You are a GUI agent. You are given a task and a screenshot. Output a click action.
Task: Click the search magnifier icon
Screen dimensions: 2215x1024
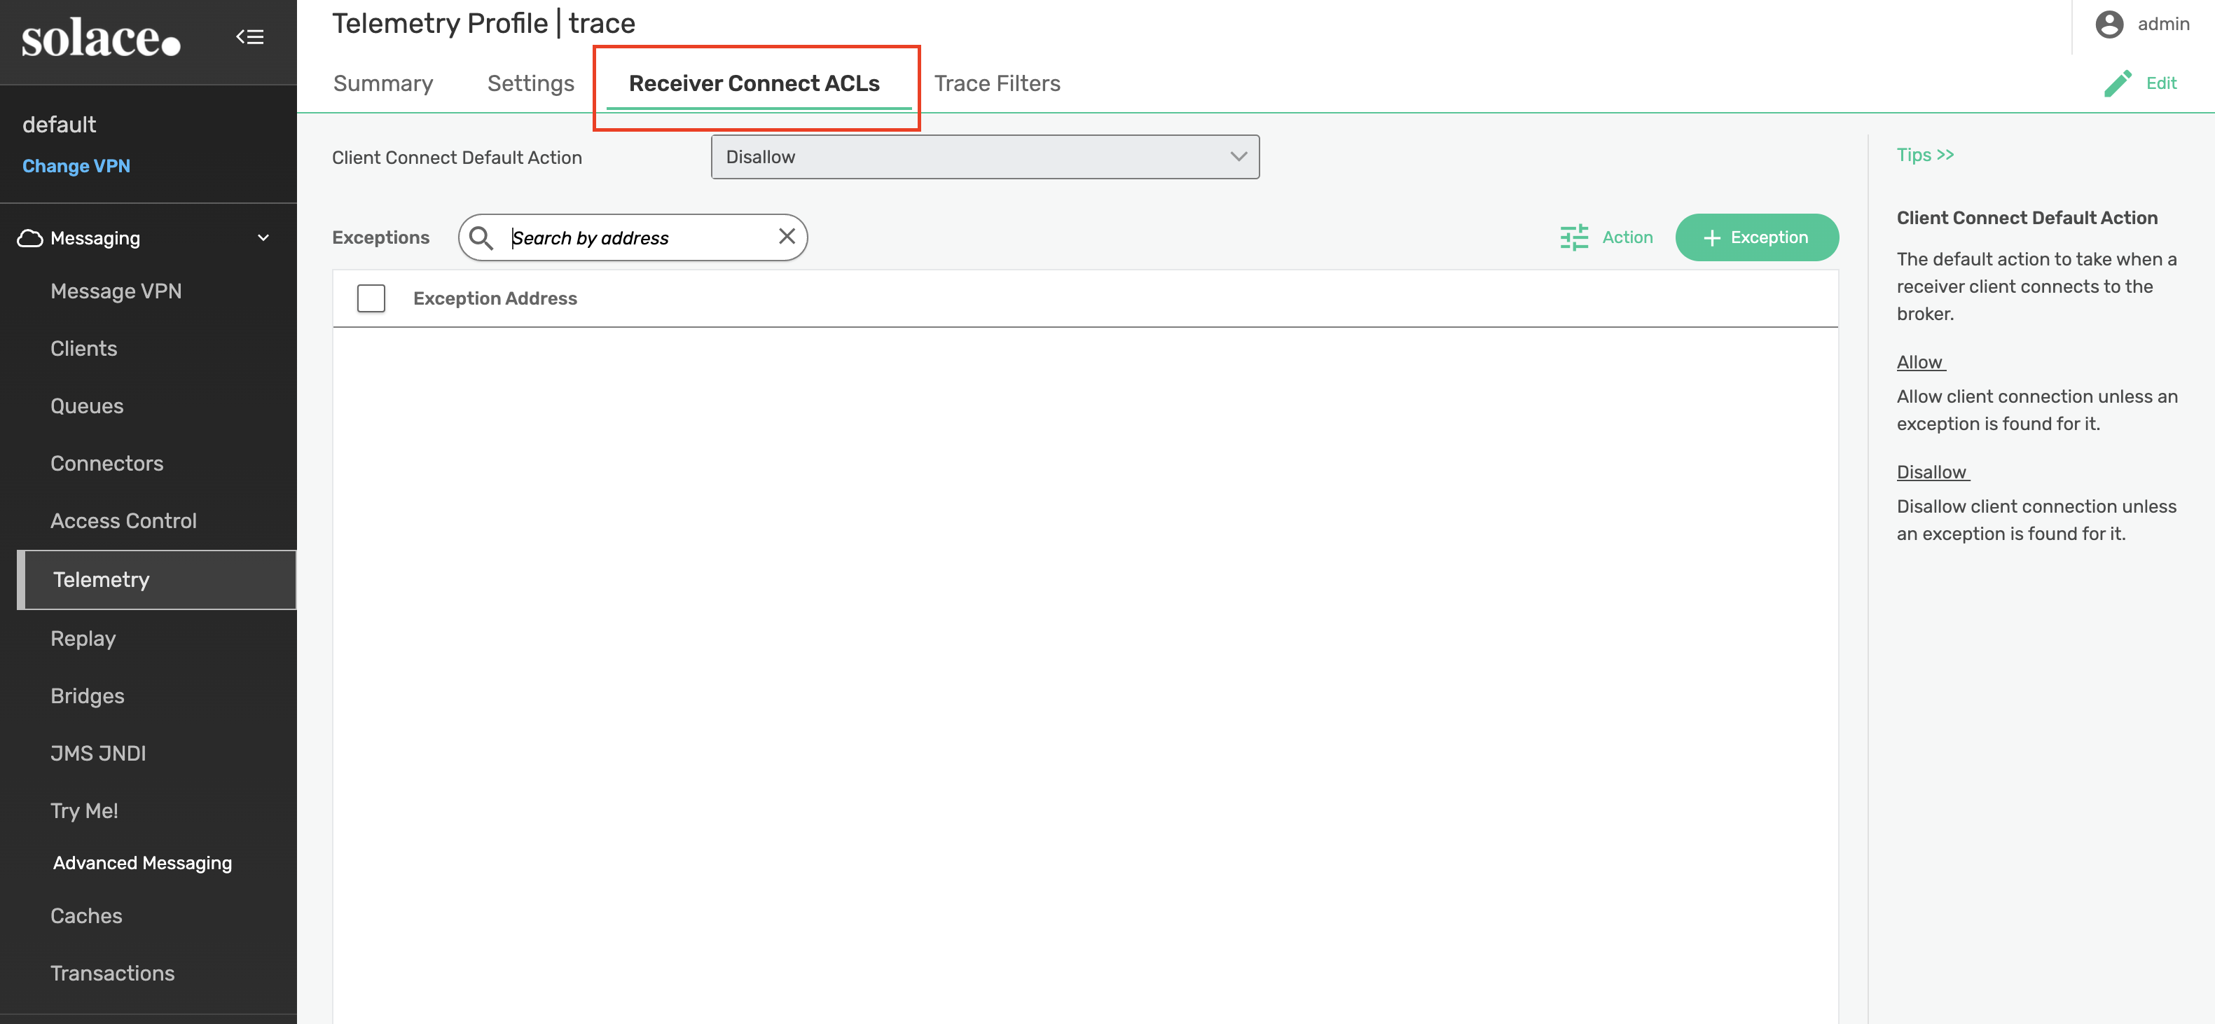(481, 238)
